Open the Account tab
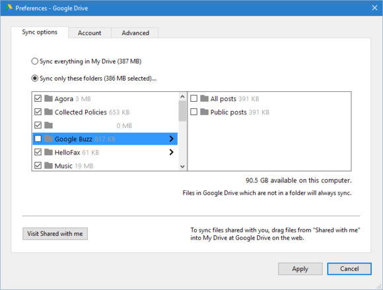This screenshot has width=383, height=290. 90,33
